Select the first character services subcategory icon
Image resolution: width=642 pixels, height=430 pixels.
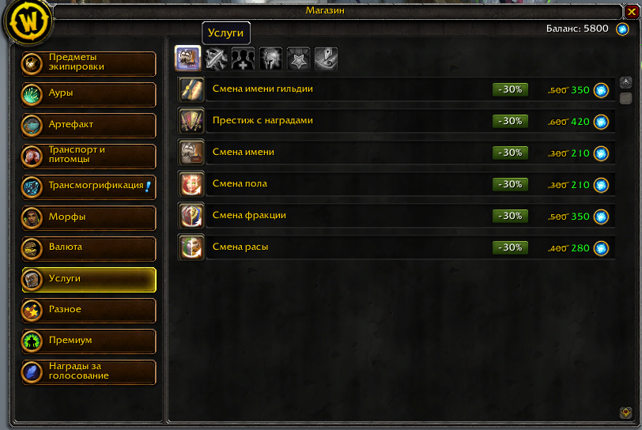click(x=188, y=58)
